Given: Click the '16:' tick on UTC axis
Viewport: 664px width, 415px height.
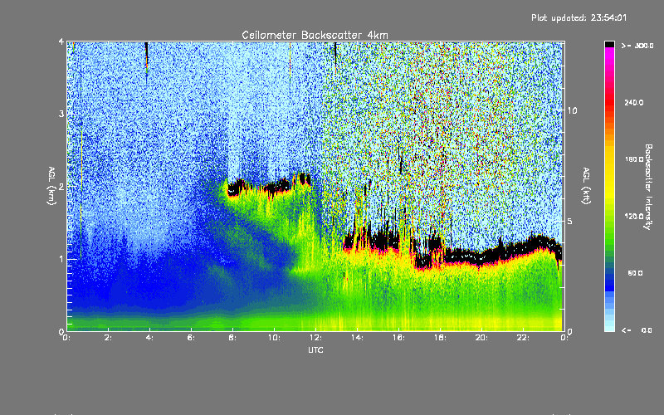Looking at the screenshot, I should coord(398,338).
